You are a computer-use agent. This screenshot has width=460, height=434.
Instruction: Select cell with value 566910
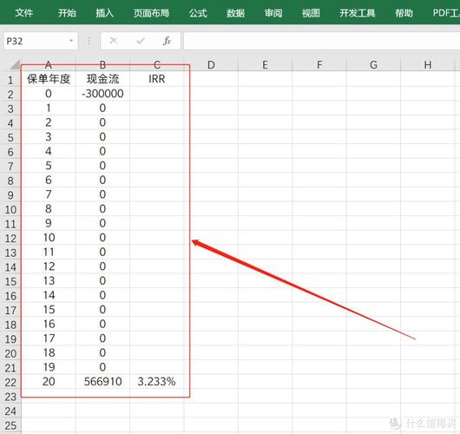click(102, 381)
